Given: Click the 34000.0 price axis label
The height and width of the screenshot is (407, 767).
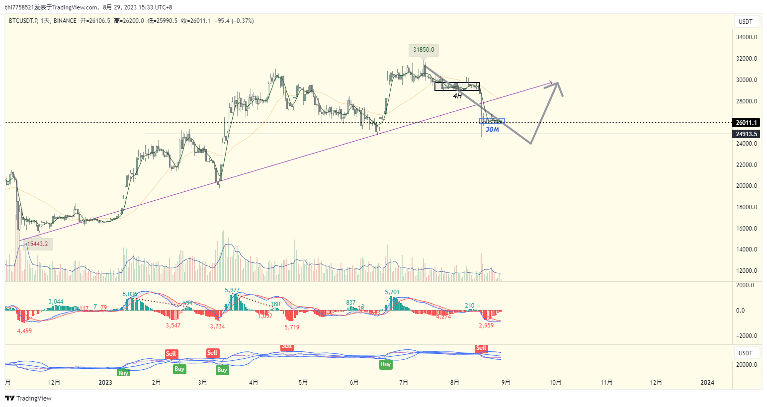Looking at the screenshot, I should pyautogui.click(x=747, y=37).
